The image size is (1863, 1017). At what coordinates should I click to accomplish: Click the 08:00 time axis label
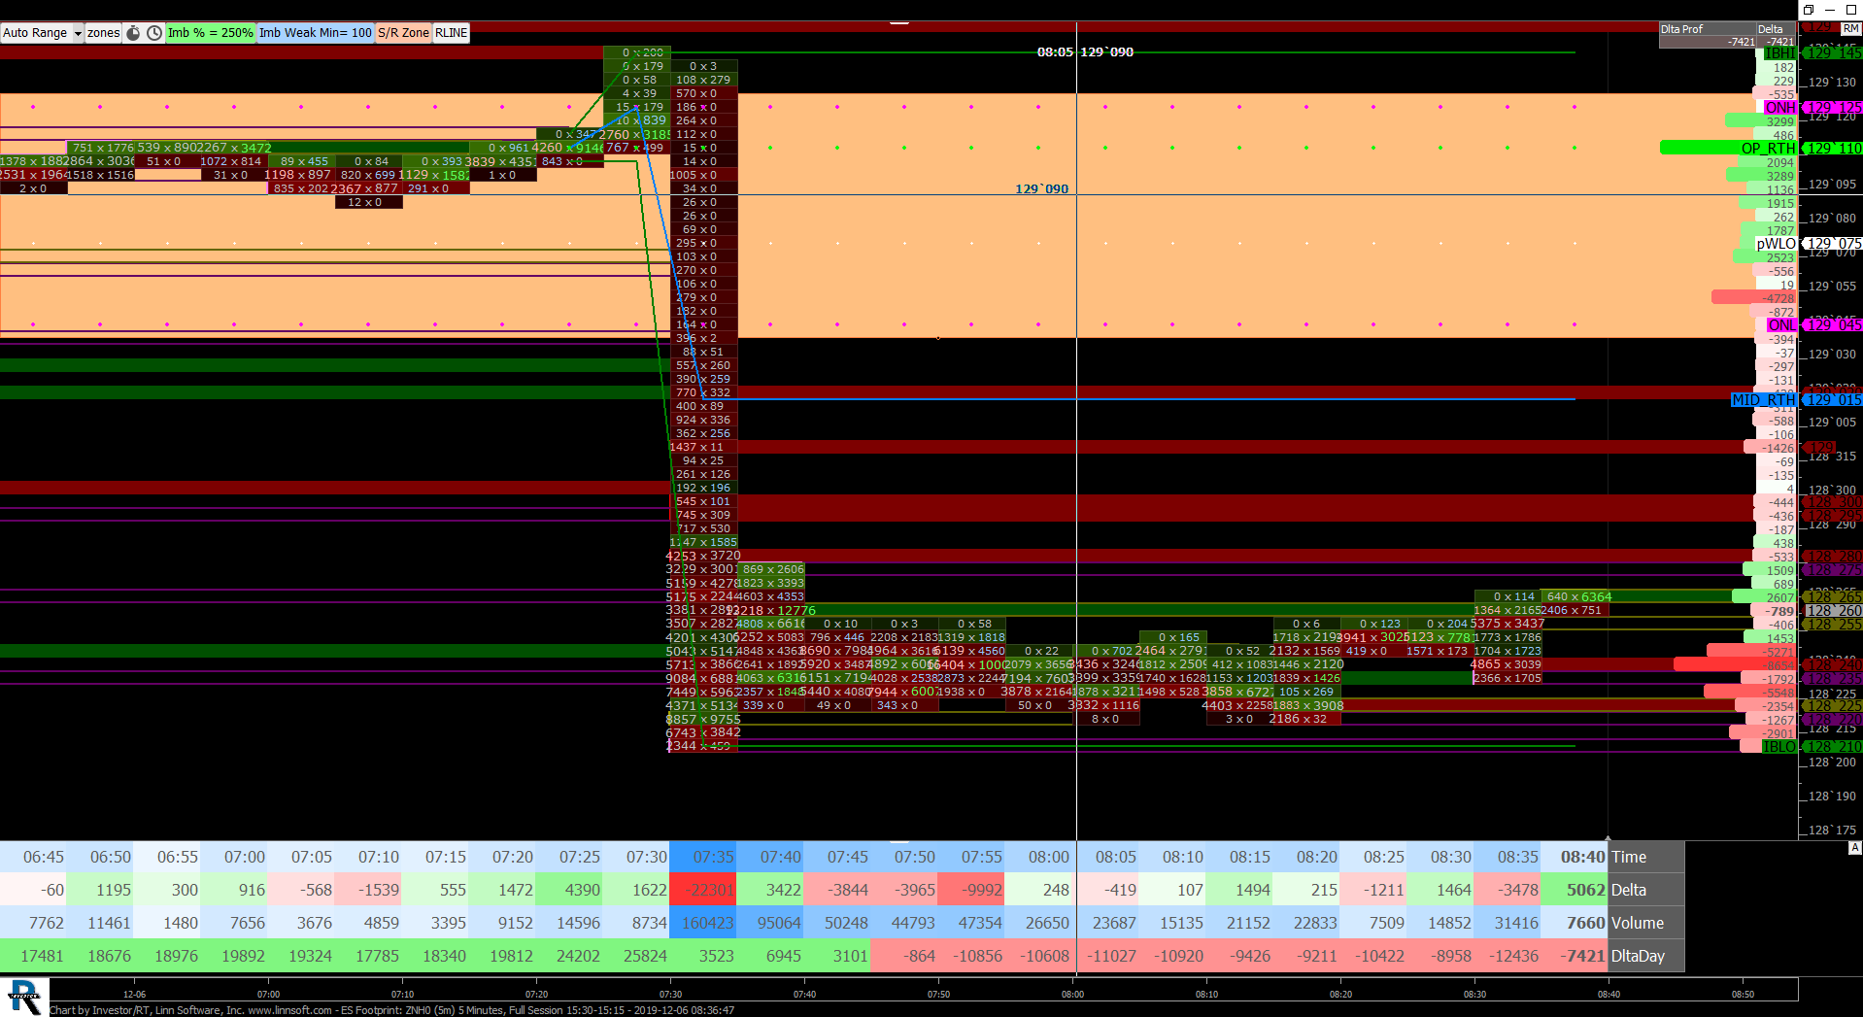tap(1072, 994)
